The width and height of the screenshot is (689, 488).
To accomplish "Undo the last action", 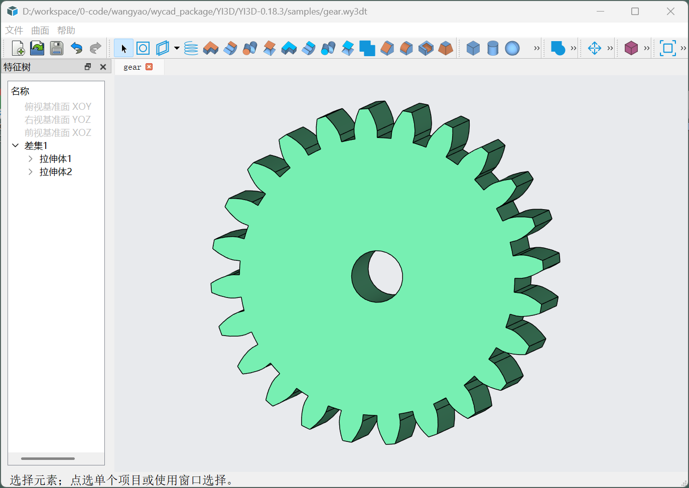I will click(x=76, y=48).
